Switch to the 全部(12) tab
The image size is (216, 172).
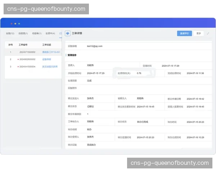coord(10,33)
